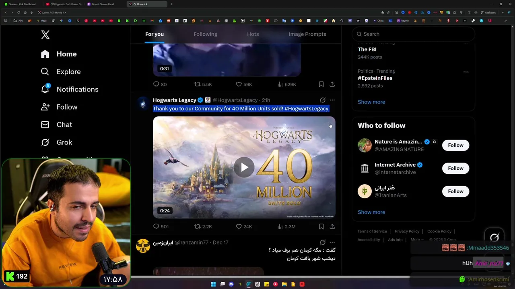
Task: Bookmark the post with 629K views
Action: pyautogui.click(x=321, y=84)
